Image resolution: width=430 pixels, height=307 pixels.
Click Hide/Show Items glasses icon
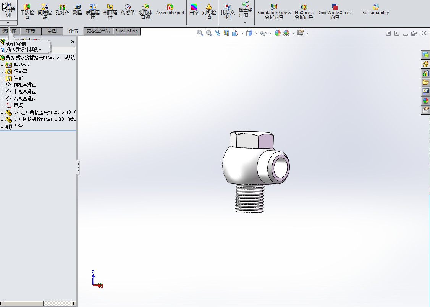tap(263, 33)
